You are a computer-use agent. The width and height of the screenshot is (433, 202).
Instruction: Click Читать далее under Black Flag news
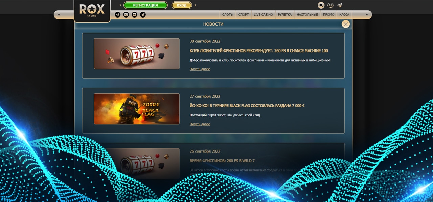click(x=200, y=124)
